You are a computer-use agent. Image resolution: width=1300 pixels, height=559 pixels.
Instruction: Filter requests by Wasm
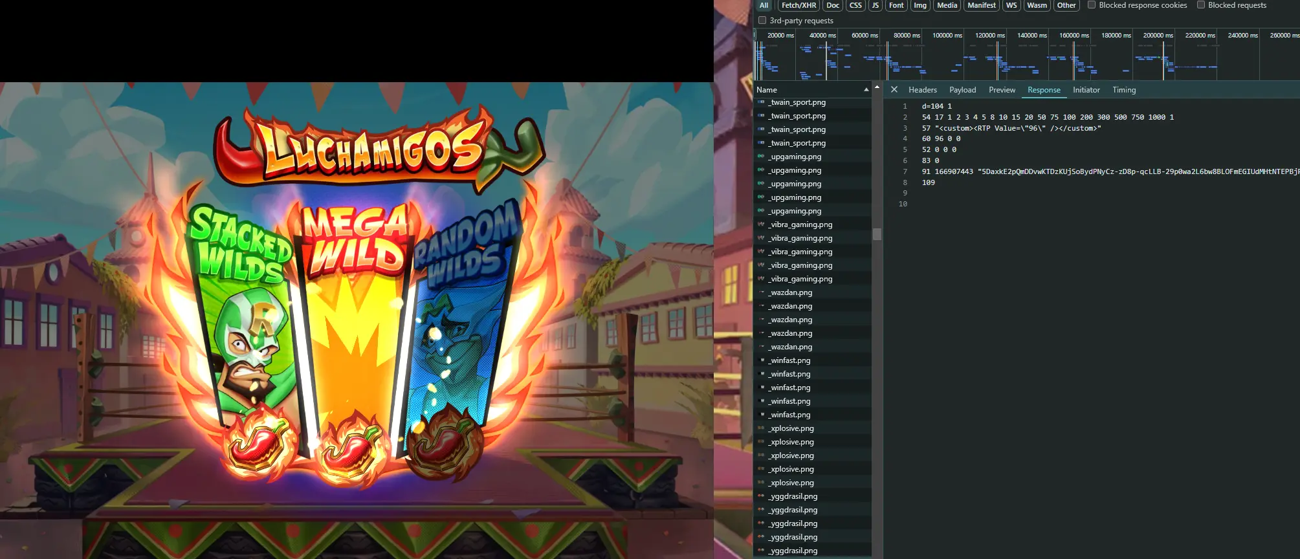(1037, 5)
